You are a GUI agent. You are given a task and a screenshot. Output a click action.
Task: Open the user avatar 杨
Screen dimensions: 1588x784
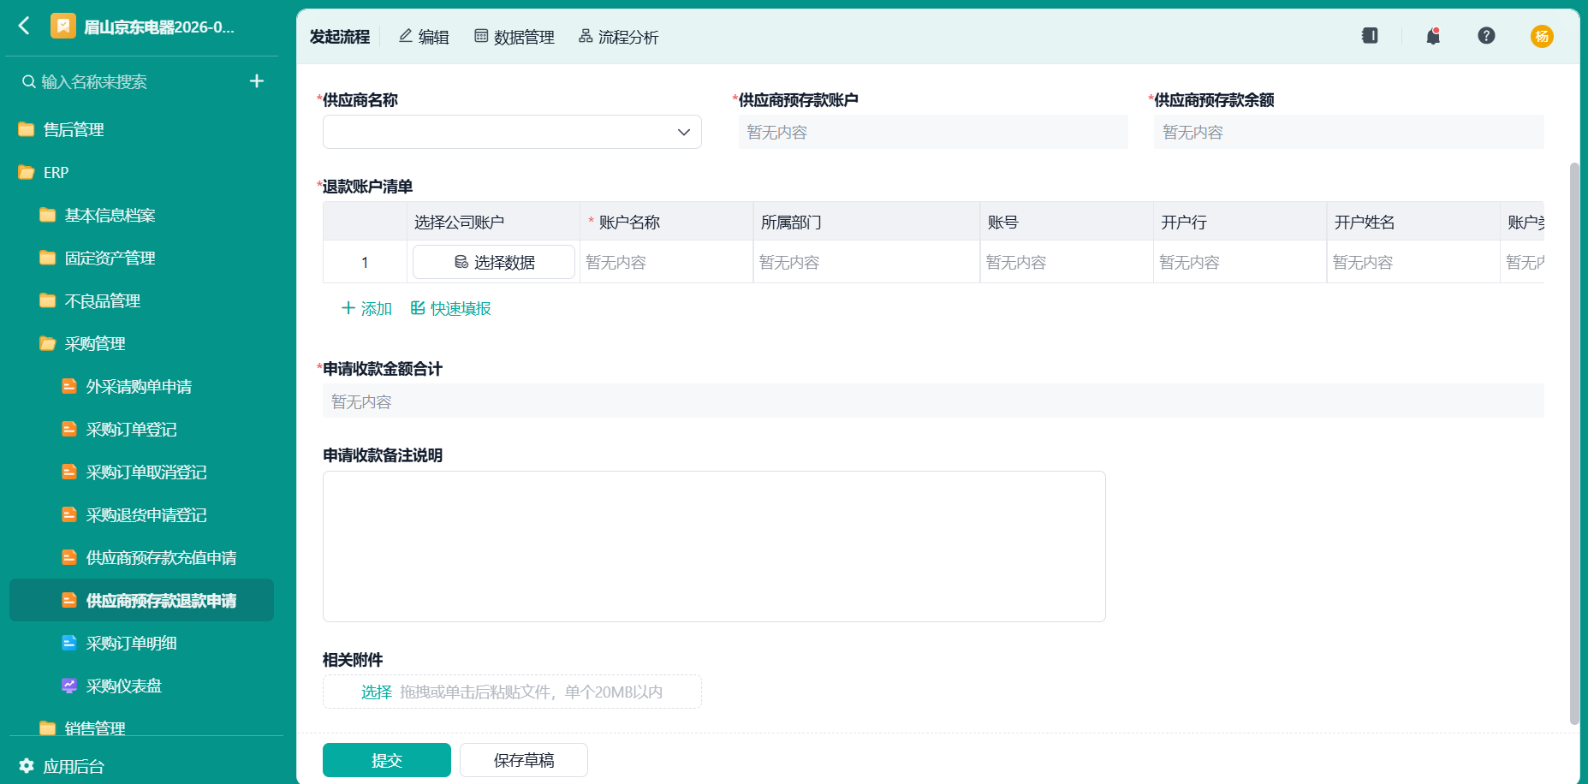point(1542,36)
